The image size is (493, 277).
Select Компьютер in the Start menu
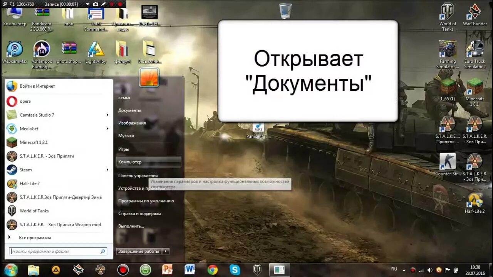click(x=149, y=162)
